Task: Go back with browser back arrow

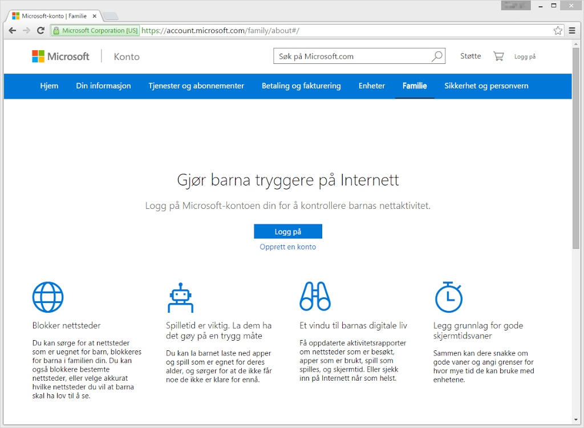Action: click(x=13, y=31)
